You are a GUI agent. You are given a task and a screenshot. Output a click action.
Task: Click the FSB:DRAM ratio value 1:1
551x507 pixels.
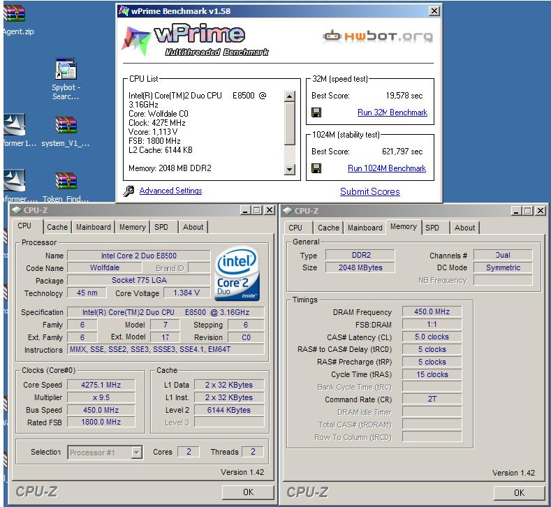click(x=432, y=324)
